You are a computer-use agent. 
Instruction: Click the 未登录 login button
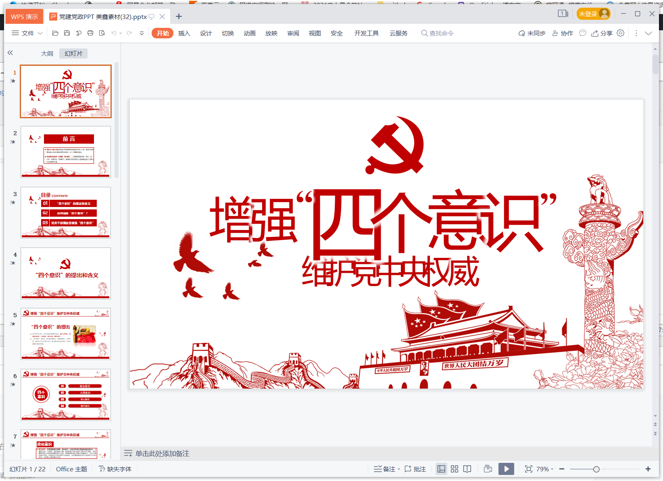593,14
